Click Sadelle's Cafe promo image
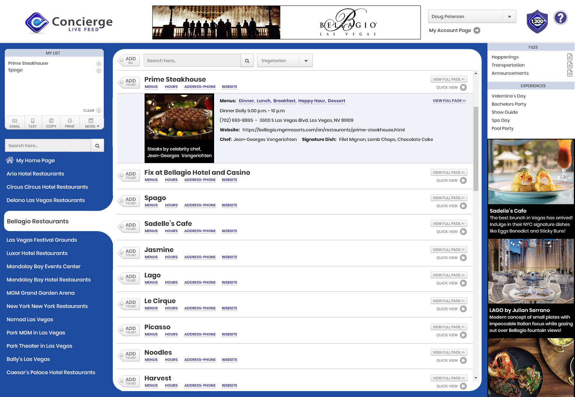Screen dimensions: 575x397 531,172
